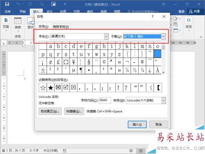Select the À character cell
The width and height of the screenshot is (205, 154).
pyautogui.click(x=157, y=70)
